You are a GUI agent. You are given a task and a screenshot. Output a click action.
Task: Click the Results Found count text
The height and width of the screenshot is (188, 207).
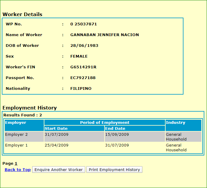[x=23, y=115]
